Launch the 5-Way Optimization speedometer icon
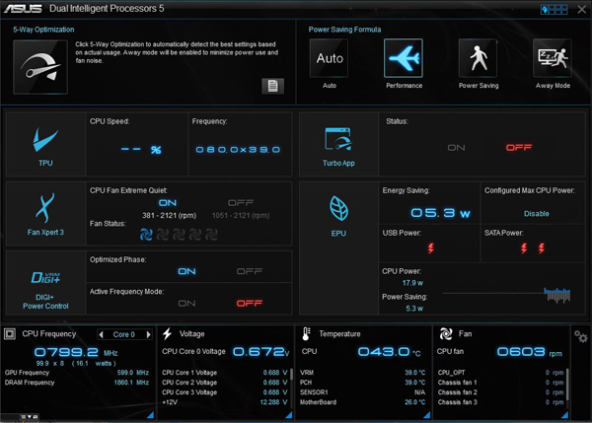The image size is (592, 423). click(x=40, y=67)
